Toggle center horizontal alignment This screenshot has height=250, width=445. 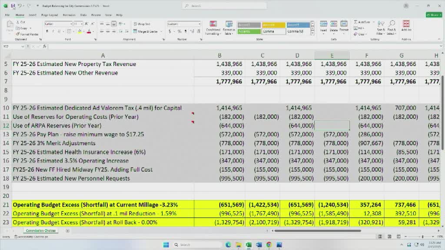[108, 31]
